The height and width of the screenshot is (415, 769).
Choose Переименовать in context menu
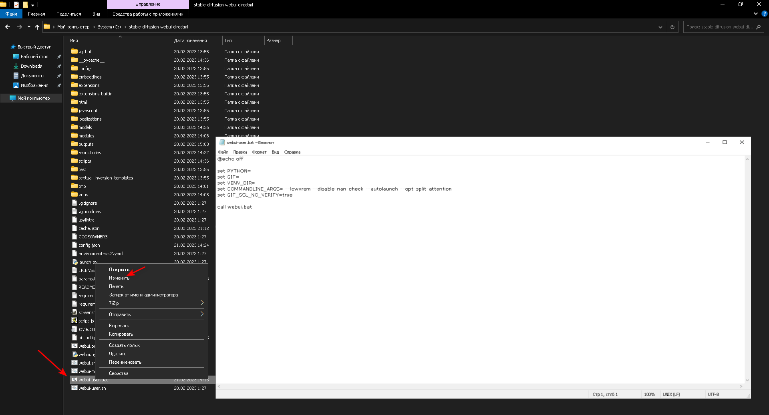(x=151, y=362)
